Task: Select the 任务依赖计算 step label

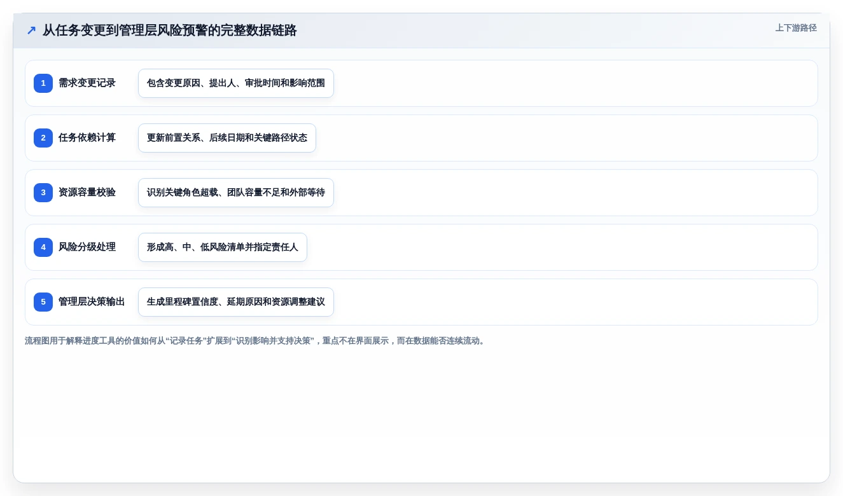Action: pyautogui.click(x=87, y=138)
